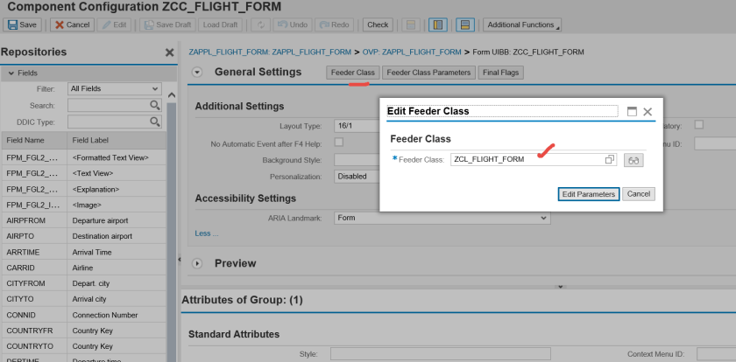
Task: Open value help in Feeder Class field
Action: click(x=610, y=160)
